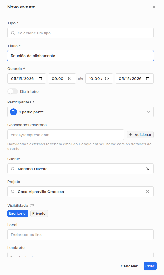Open the end time clock picker icon
Viewport: 164px width, 275px height.
[107, 78]
